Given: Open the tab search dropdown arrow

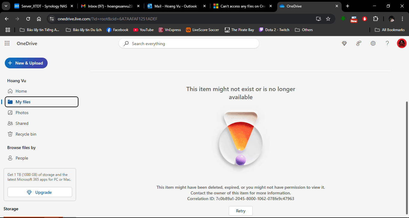Looking at the screenshot, I should [6, 6].
